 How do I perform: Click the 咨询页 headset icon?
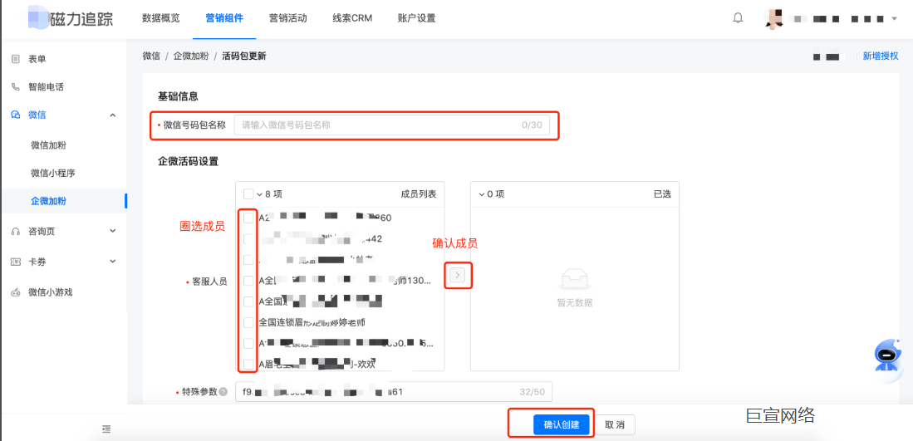(16, 232)
